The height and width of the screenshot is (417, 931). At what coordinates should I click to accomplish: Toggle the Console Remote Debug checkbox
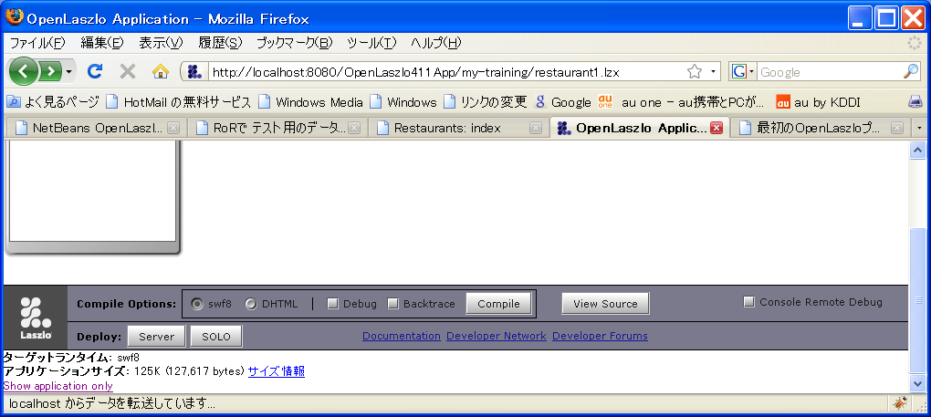tap(749, 302)
